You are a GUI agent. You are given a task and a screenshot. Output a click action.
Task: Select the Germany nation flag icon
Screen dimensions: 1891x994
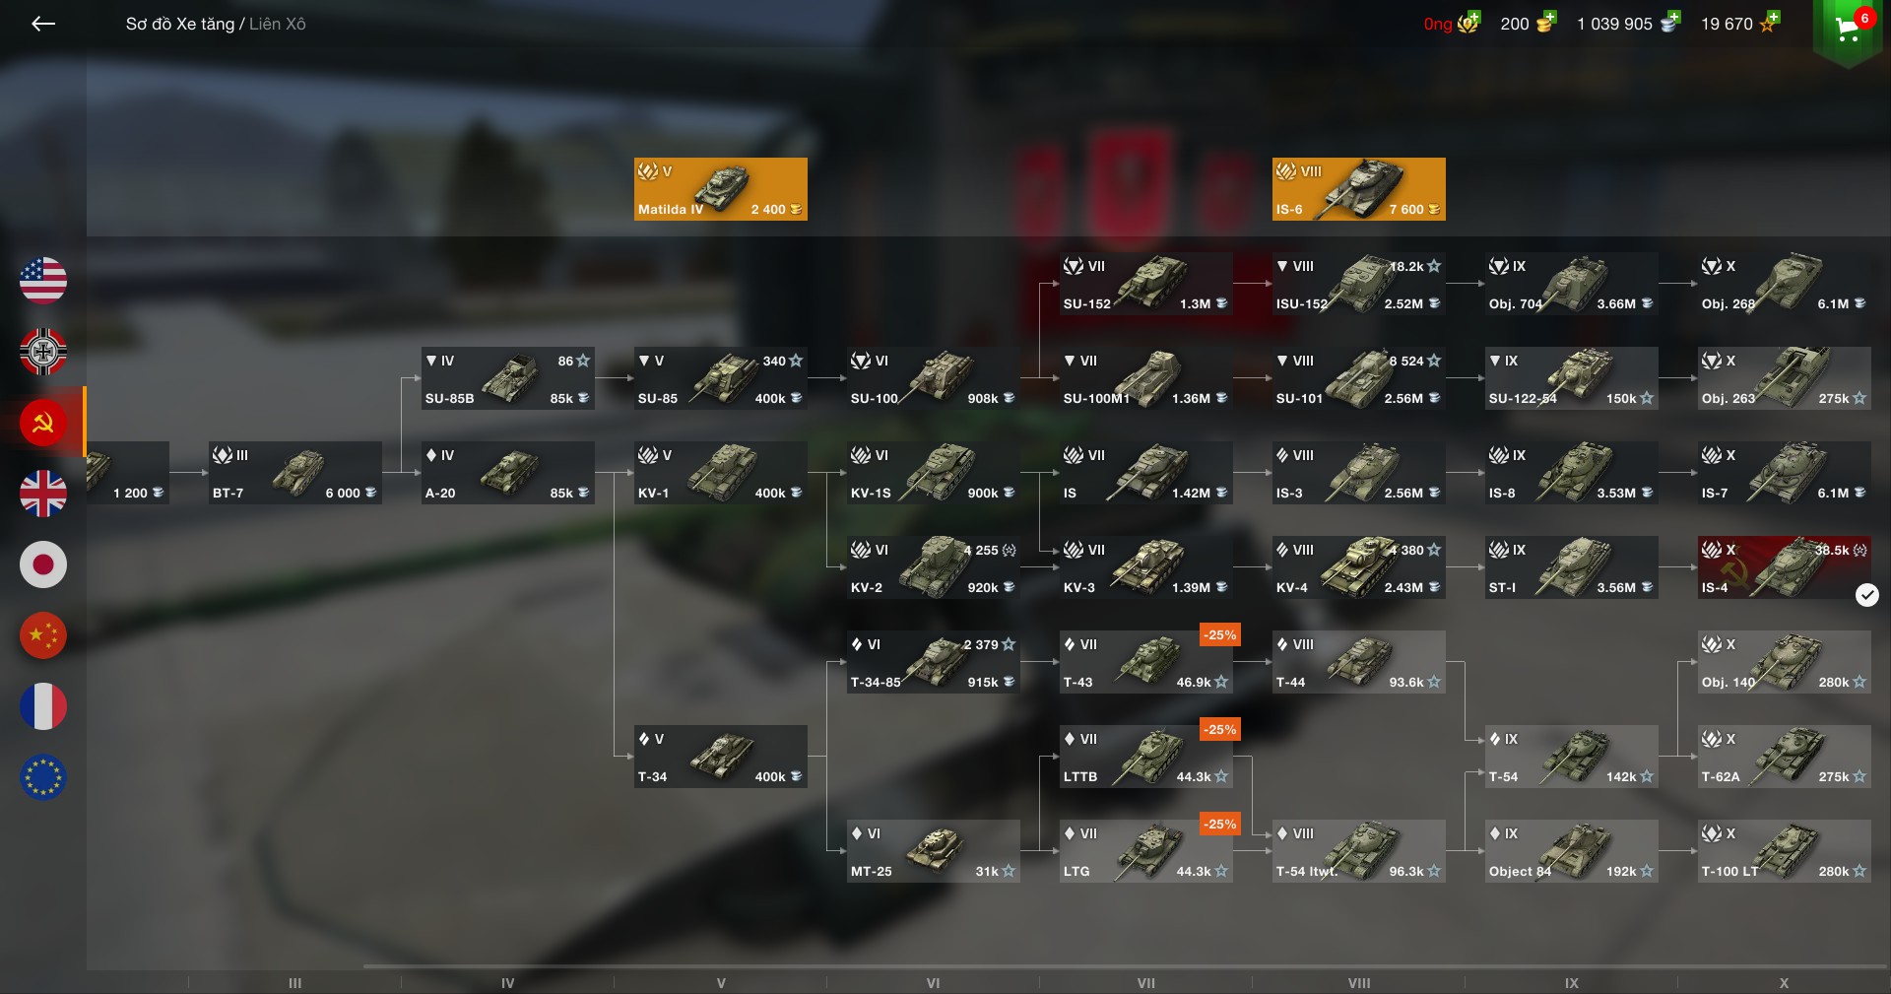tap(43, 352)
